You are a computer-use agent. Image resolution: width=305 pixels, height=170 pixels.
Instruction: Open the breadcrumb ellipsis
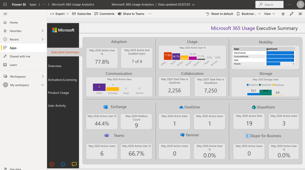[x=44, y=5]
